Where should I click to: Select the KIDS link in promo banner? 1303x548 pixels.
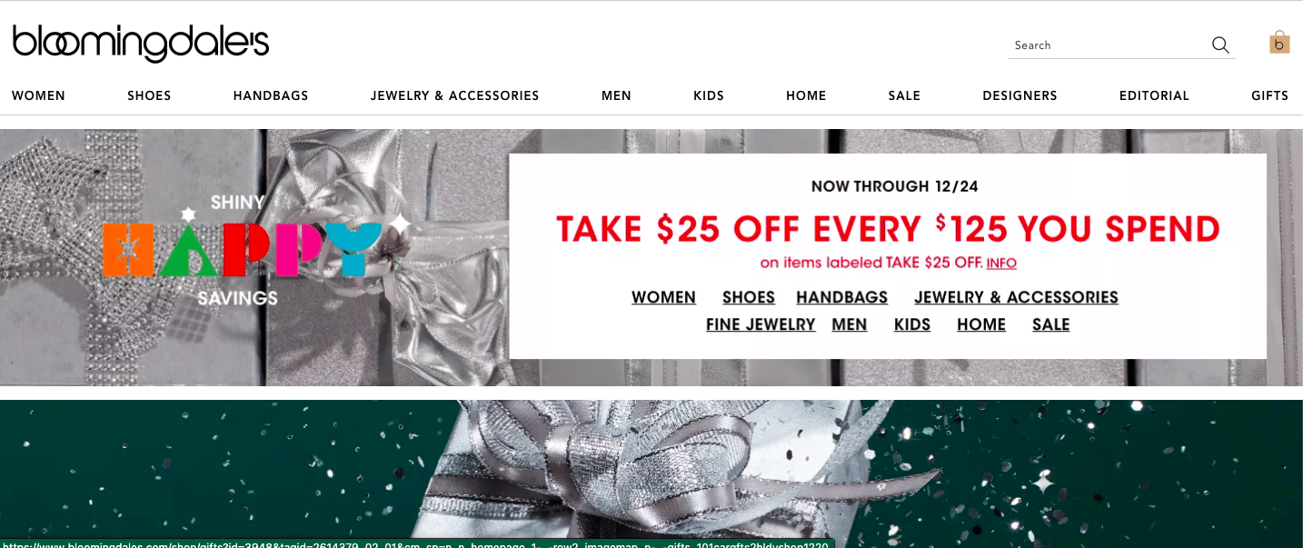pos(912,324)
